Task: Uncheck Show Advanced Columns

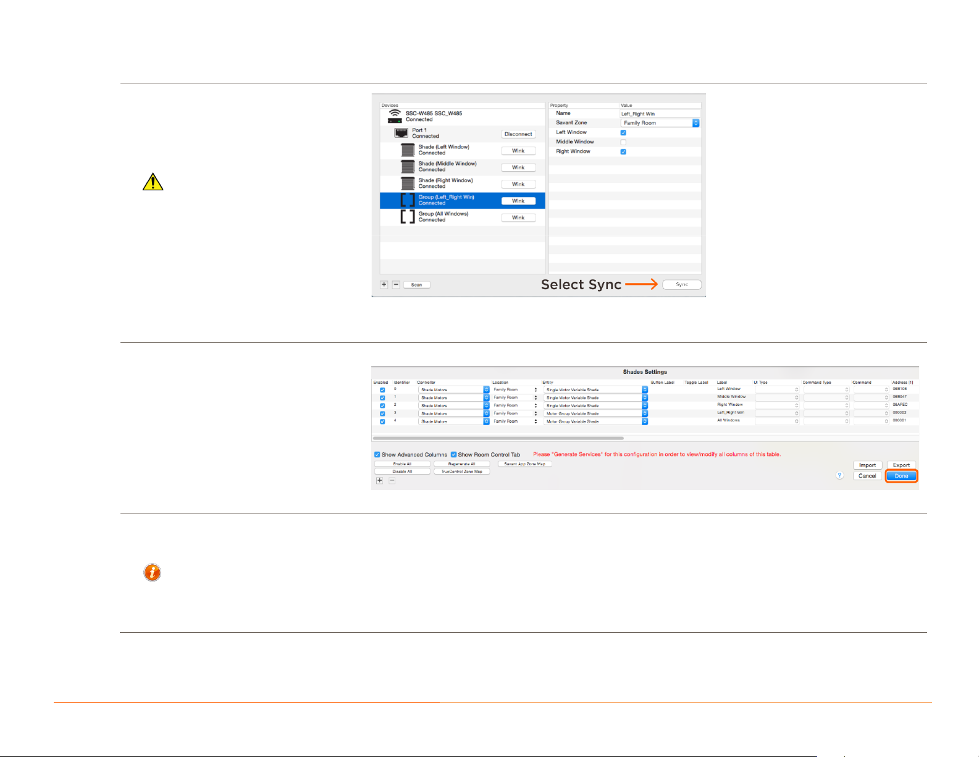Action: tap(377, 455)
